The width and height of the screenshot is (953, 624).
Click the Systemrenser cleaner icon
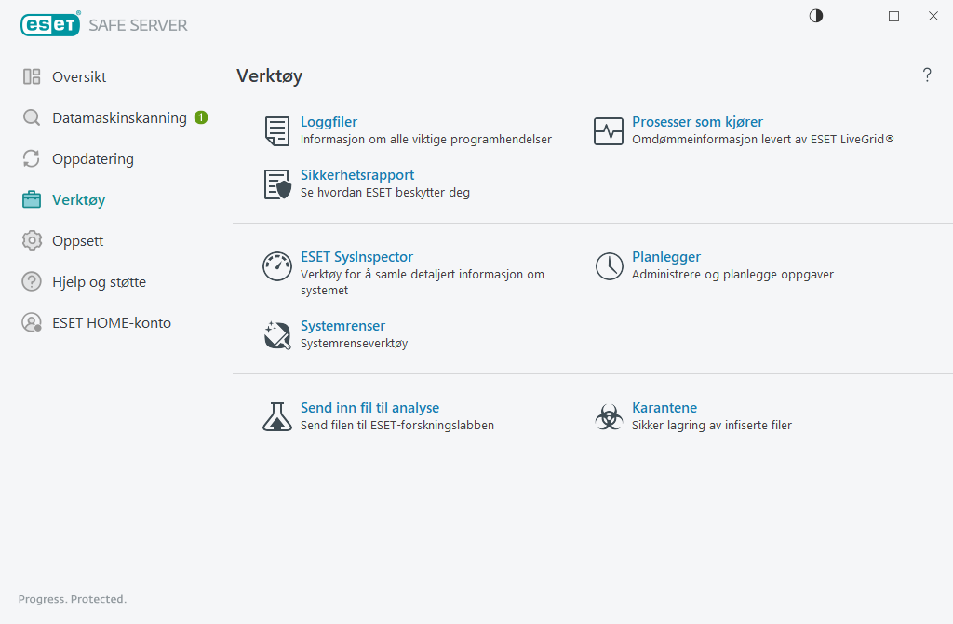(276, 334)
